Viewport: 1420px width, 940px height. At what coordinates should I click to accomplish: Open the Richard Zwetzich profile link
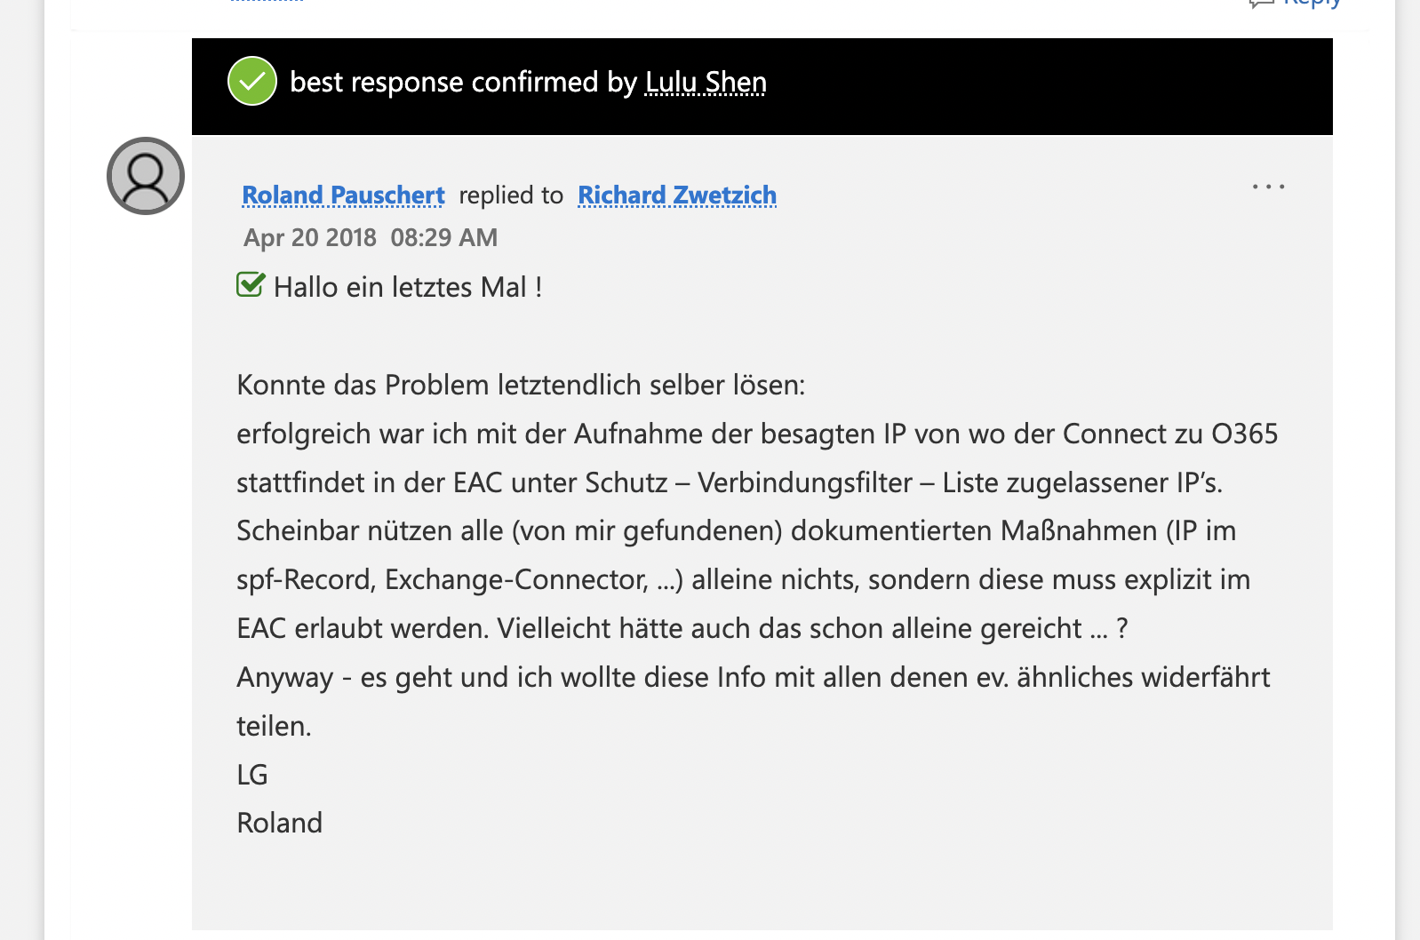click(x=677, y=195)
